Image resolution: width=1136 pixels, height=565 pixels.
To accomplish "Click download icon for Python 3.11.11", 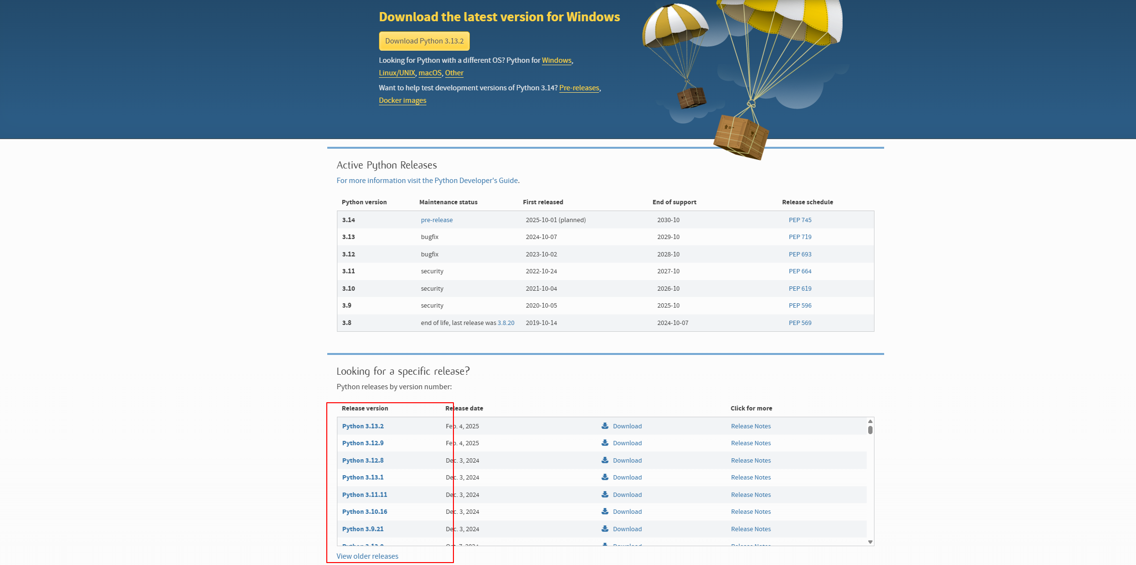I will click(605, 494).
